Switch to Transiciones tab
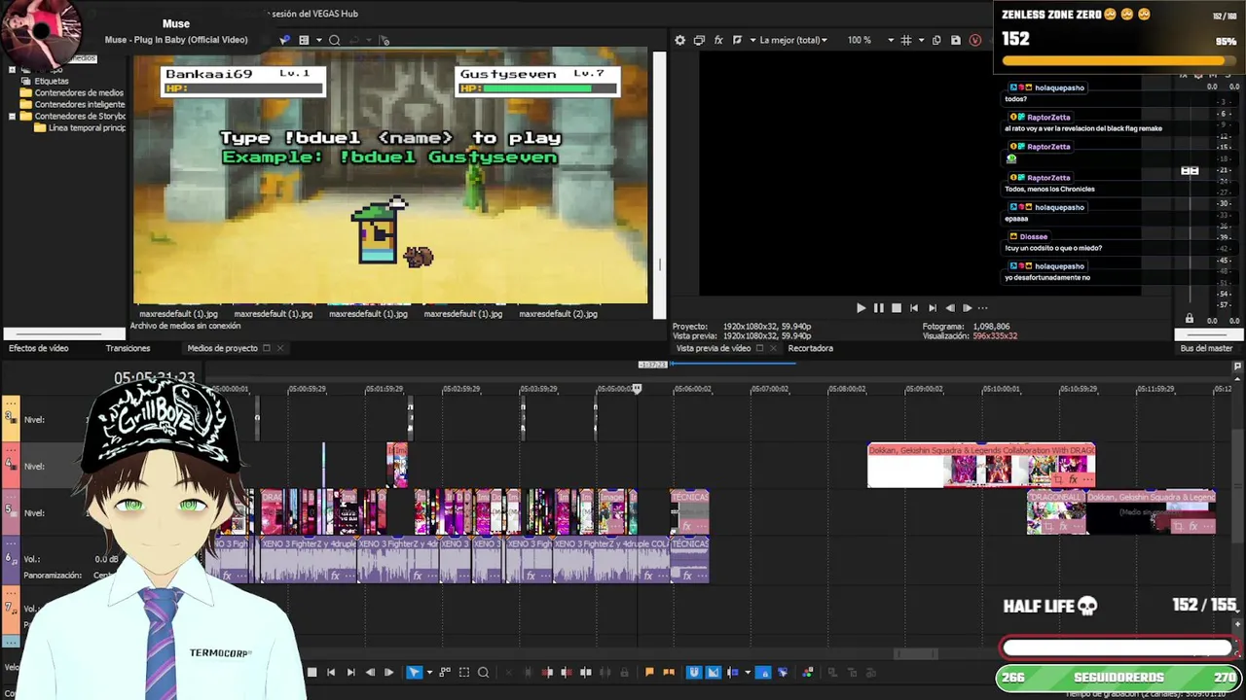Viewport: 1246px width, 700px height. click(128, 348)
